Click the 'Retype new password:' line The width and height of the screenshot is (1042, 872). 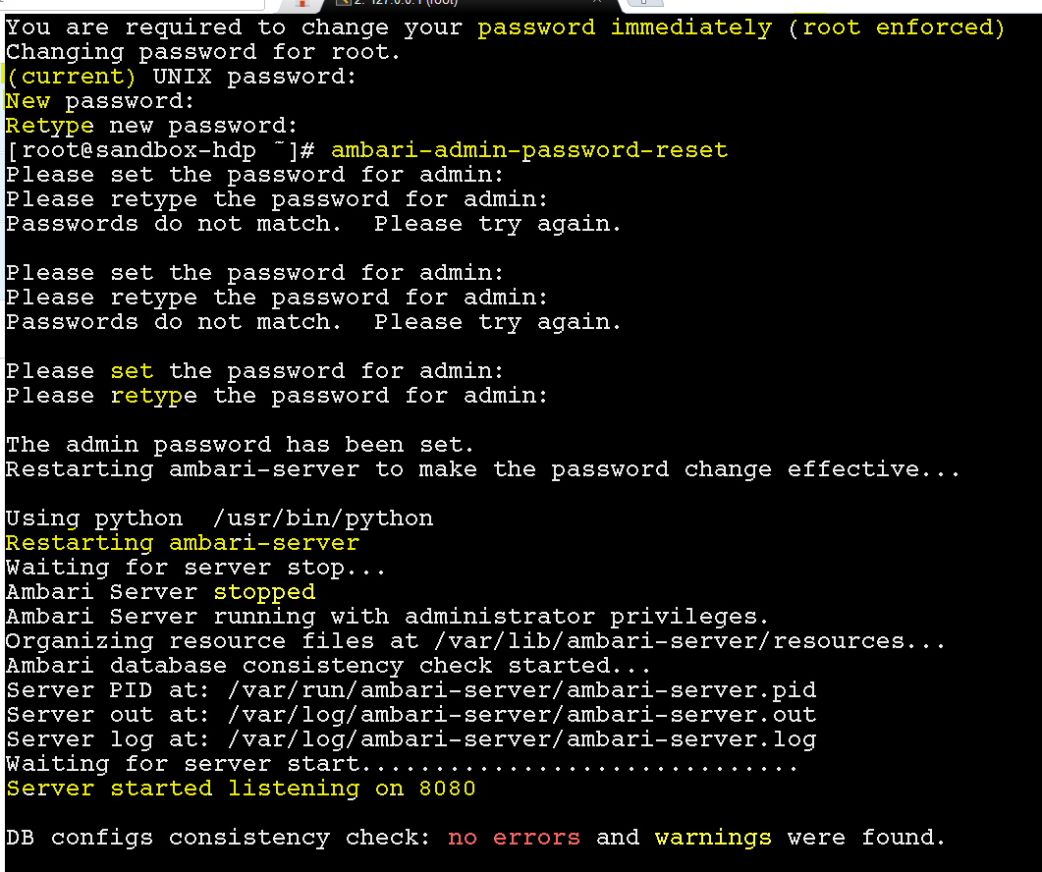tap(151, 126)
